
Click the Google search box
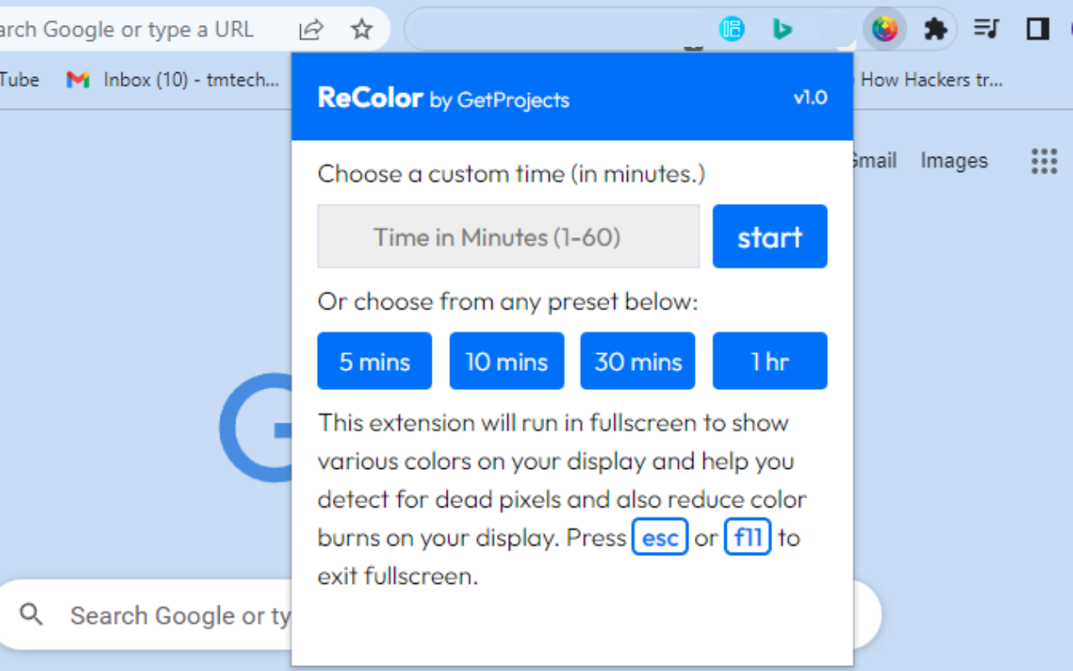168,616
